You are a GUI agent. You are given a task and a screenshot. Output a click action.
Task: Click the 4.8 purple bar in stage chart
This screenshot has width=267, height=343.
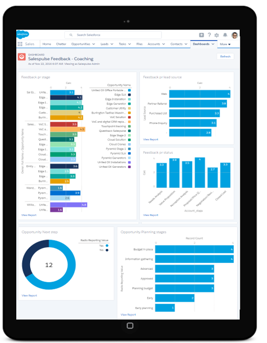pos(69,205)
